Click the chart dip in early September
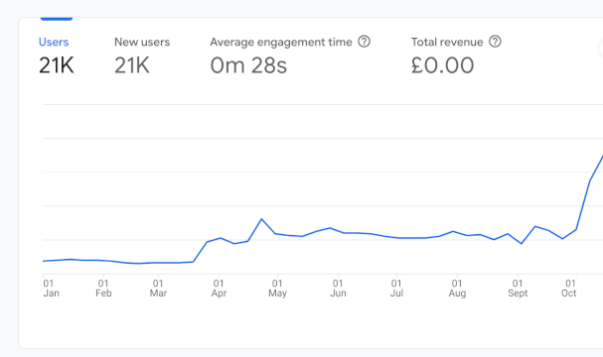 (522, 243)
